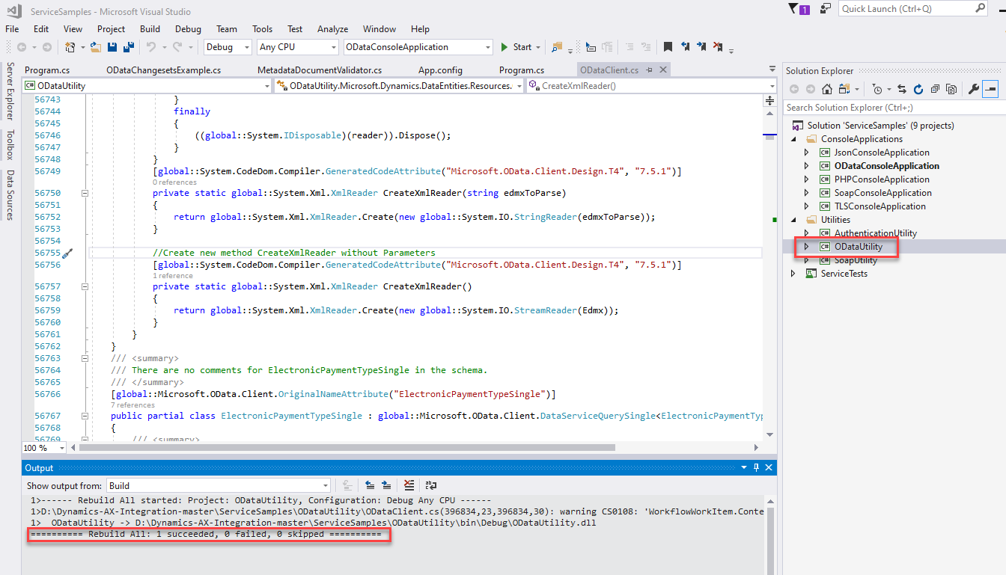Go to the previous bookmark icon
Viewport: 1006px width, 575px height.
pyautogui.click(x=685, y=47)
